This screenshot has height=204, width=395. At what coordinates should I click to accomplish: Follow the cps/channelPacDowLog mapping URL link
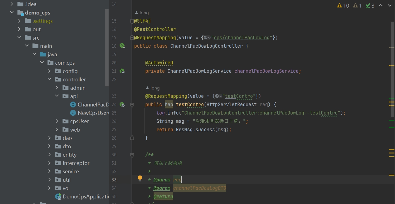click(242, 38)
